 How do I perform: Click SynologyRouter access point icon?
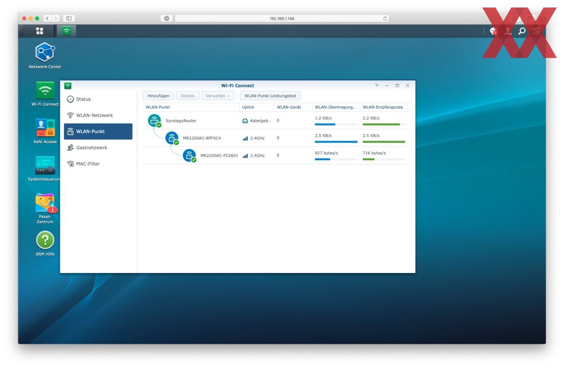(154, 121)
